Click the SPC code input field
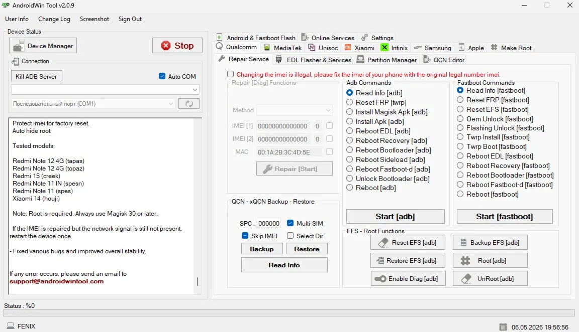 (x=268, y=223)
